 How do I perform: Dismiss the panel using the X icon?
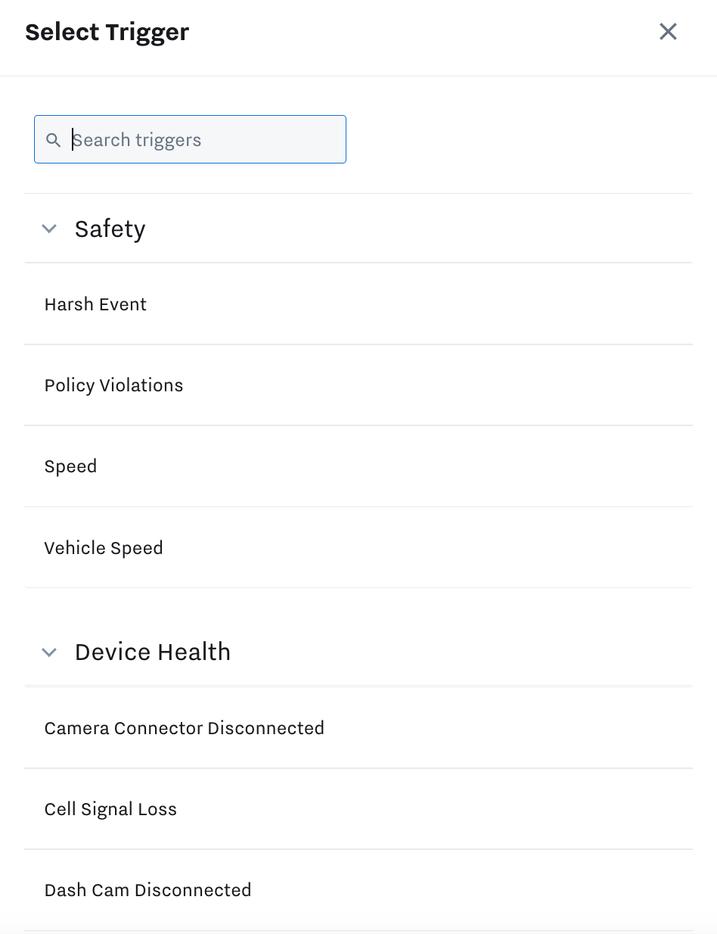click(x=668, y=32)
